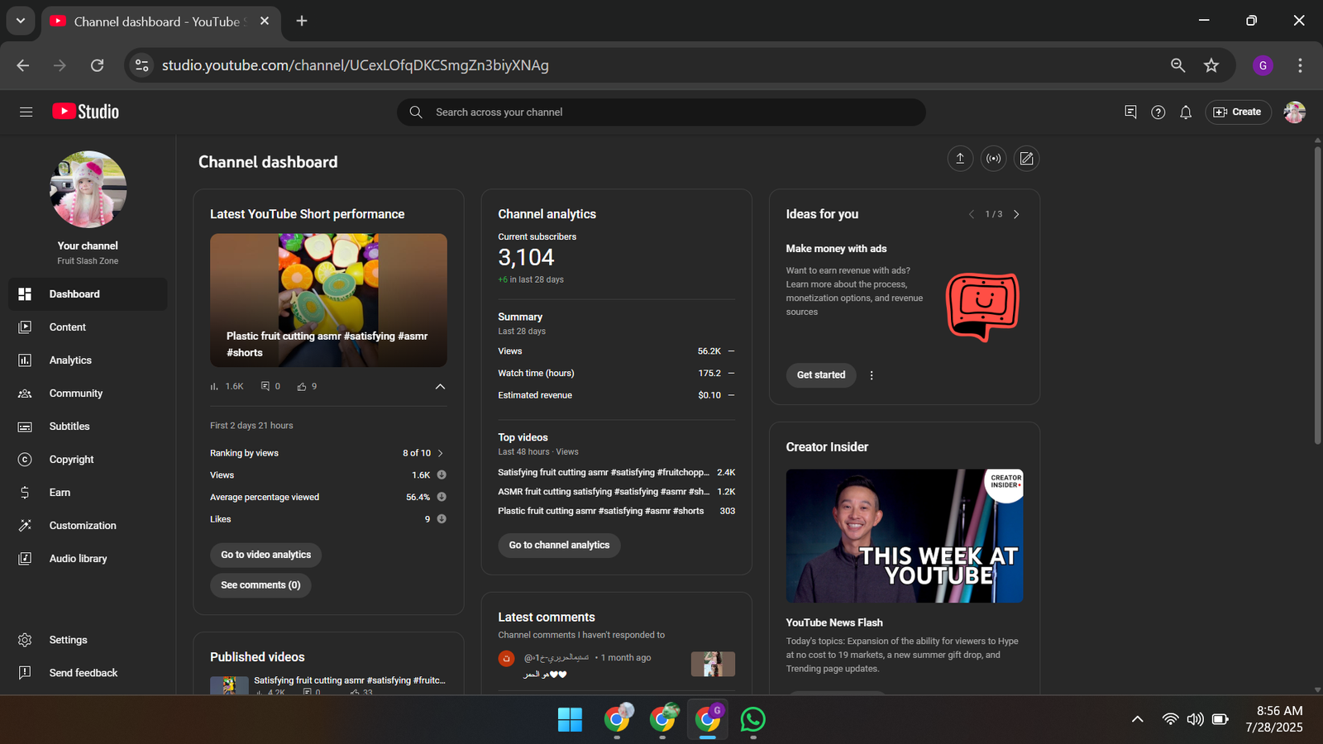1323x744 pixels.
Task: Click See comments (0) button
Action: click(260, 584)
